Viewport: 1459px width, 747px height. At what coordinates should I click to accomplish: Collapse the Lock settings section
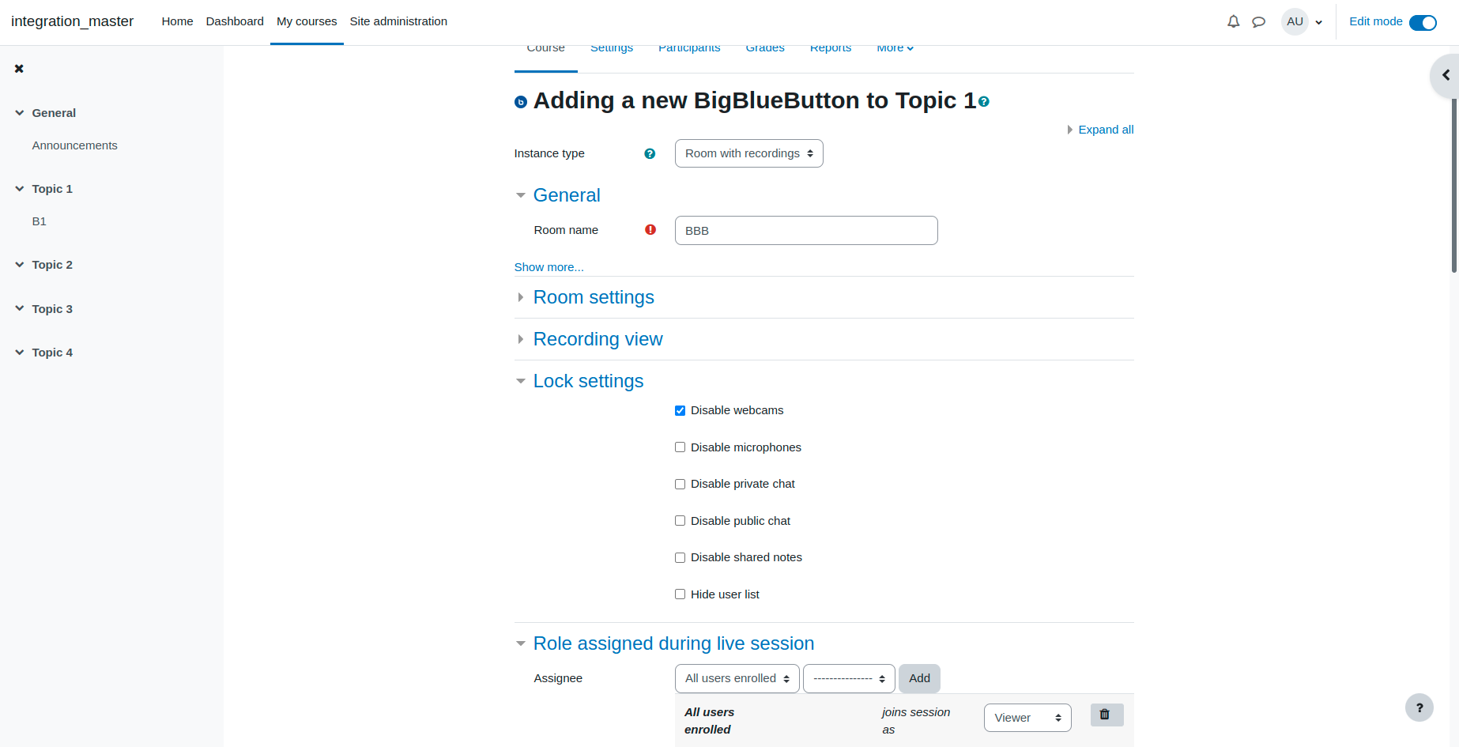click(x=521, y=381)
